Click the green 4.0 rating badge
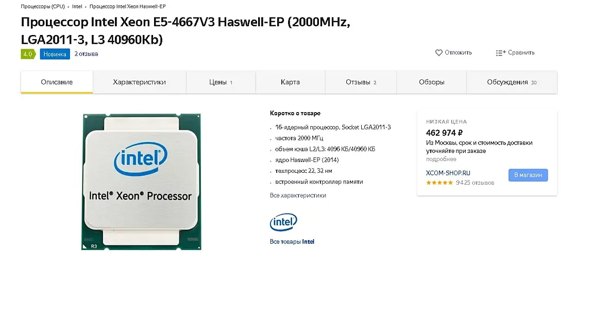This screenshot has width=608, height=319. tap(28, 54)
